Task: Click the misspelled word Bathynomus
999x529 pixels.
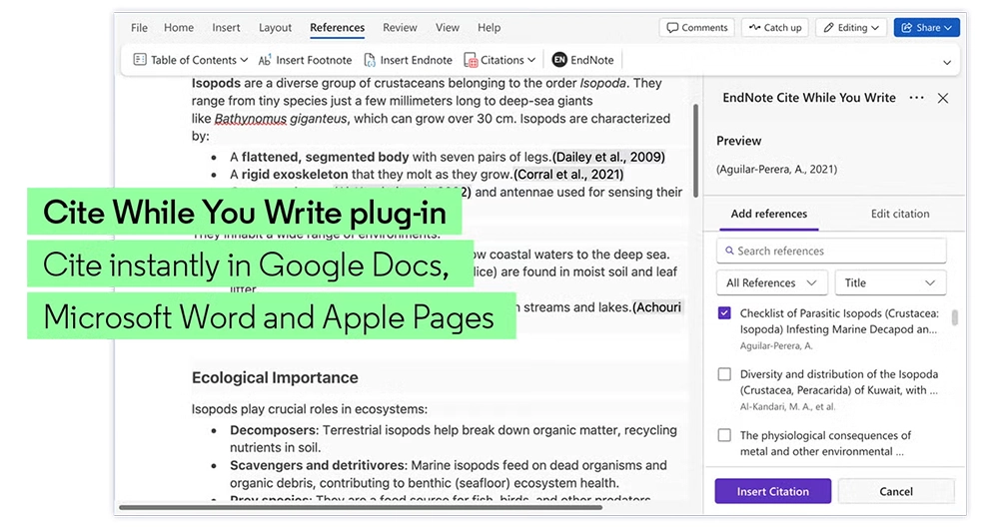Action: [x=251, y=119]
